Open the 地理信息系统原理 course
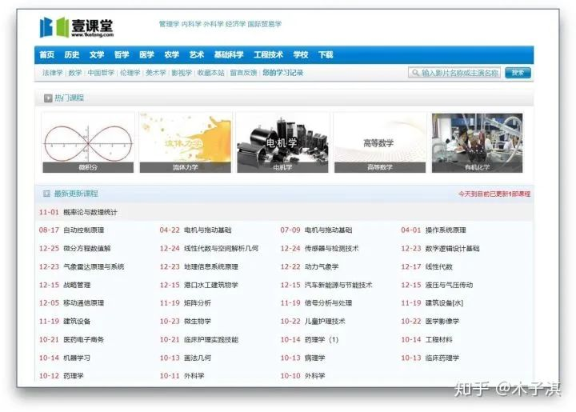Image resolution: width=576 pixels, height=412 pixels. pyautogui.click(x=211, y=266)
